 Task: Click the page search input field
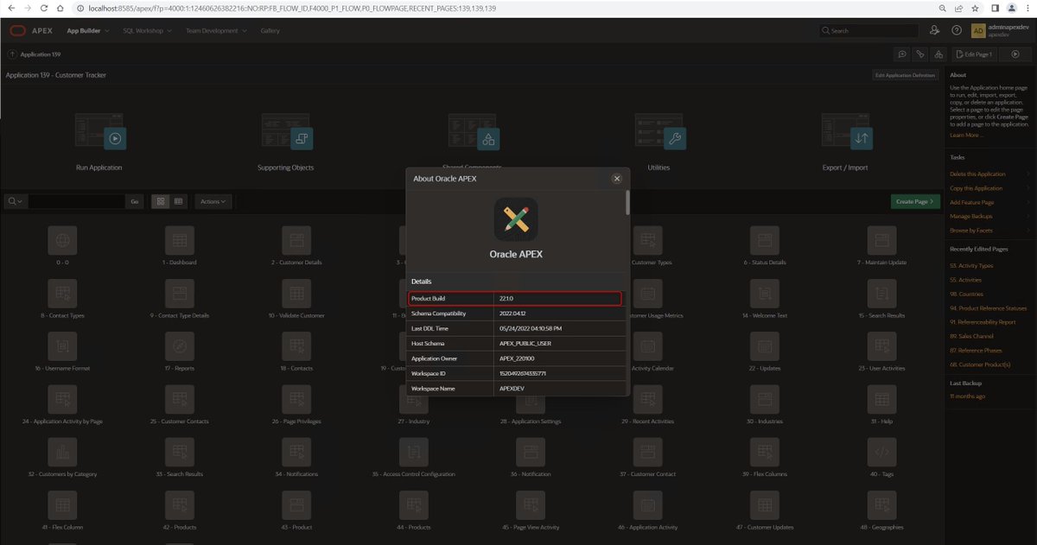tap(76, 201)
